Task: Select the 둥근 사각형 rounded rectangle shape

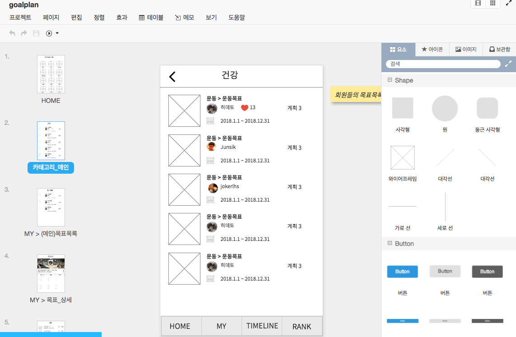Action: coord(487,108)
